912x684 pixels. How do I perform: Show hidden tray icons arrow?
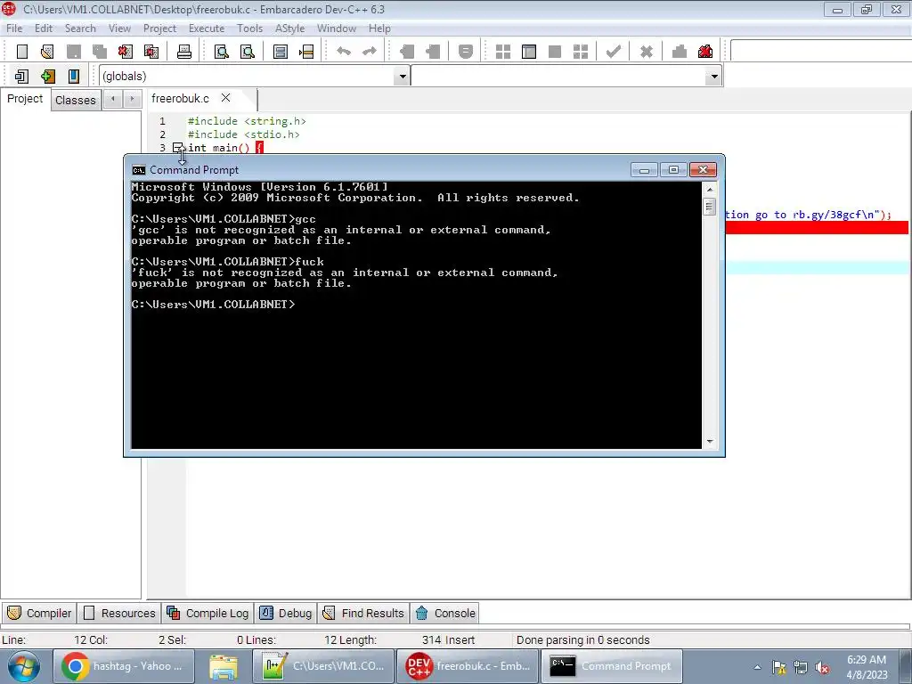point(757,667)
